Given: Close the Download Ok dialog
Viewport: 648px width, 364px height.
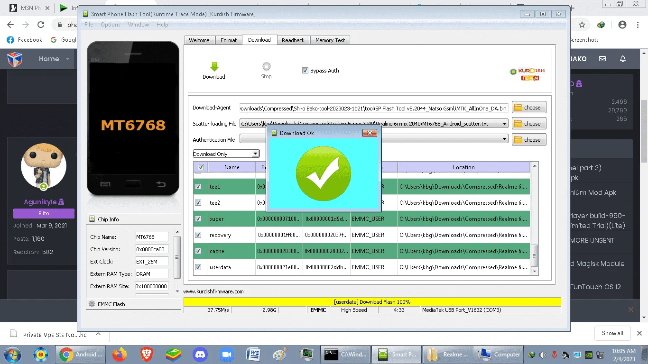Looking at the screenshot, I should tap(370, 133).
